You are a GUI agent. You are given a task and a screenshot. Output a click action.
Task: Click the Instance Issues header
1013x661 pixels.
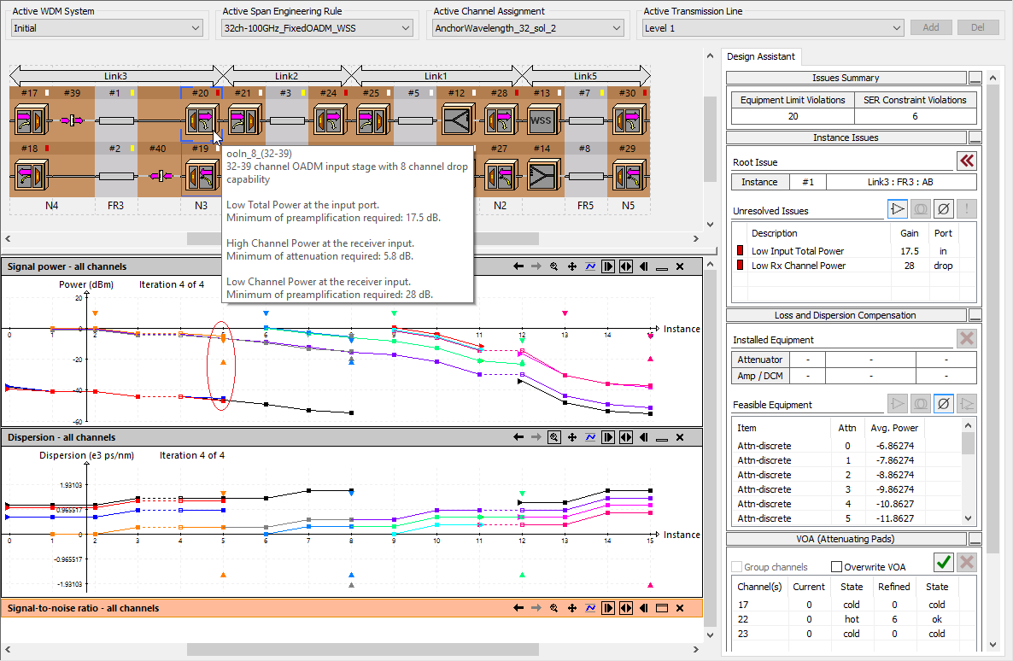846,137
